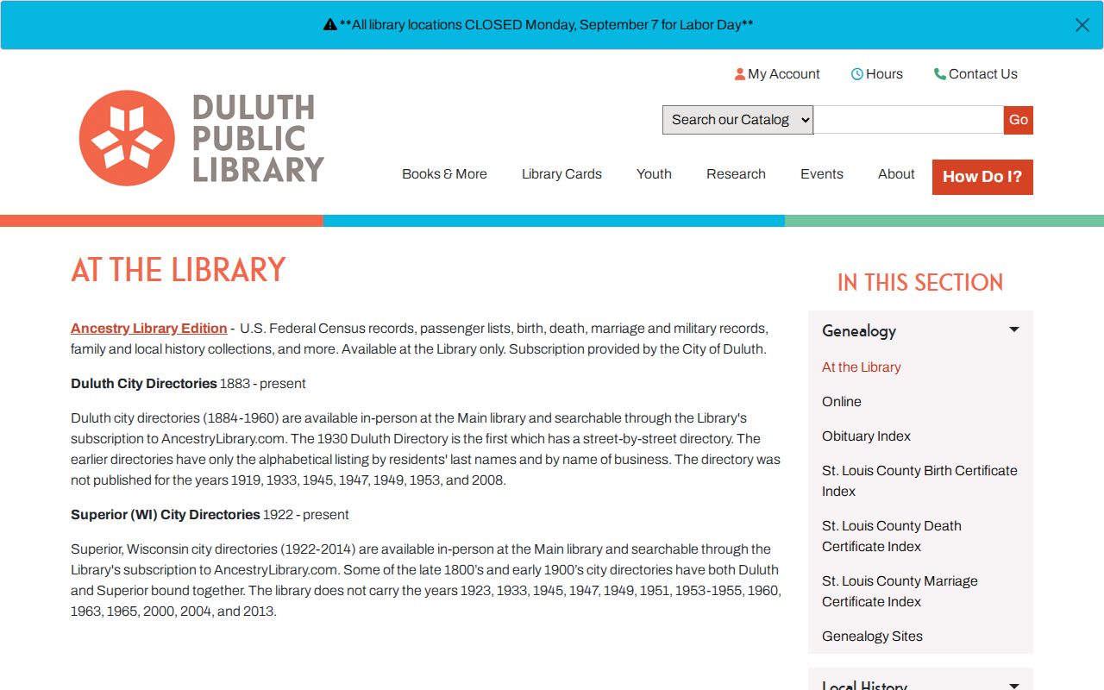Click the IN THIS SECTION heading

pyautogui.click(x=920, y=283)
